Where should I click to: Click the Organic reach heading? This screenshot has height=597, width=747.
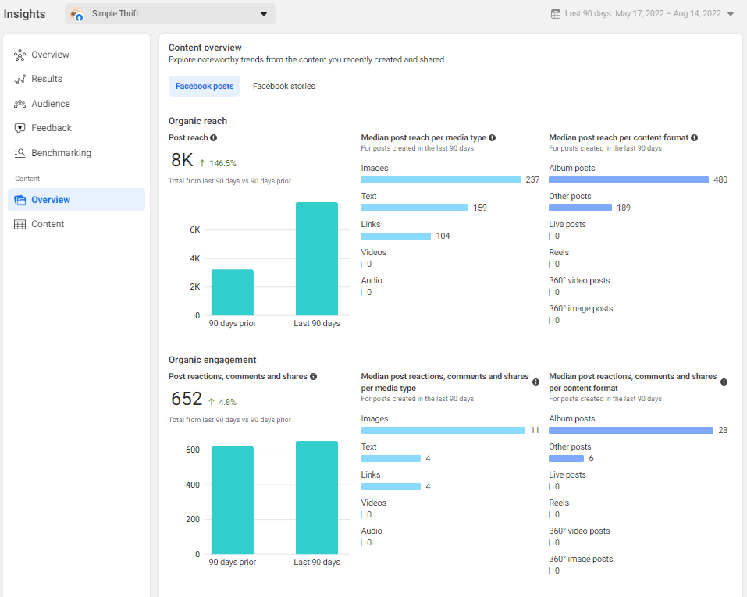[x=197, y=121]
